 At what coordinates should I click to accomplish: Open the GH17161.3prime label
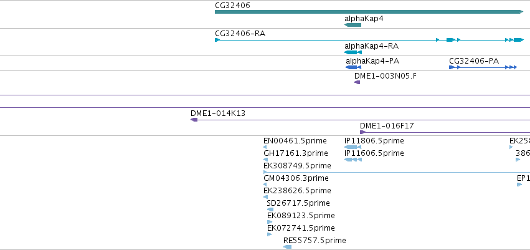point(295,153)
